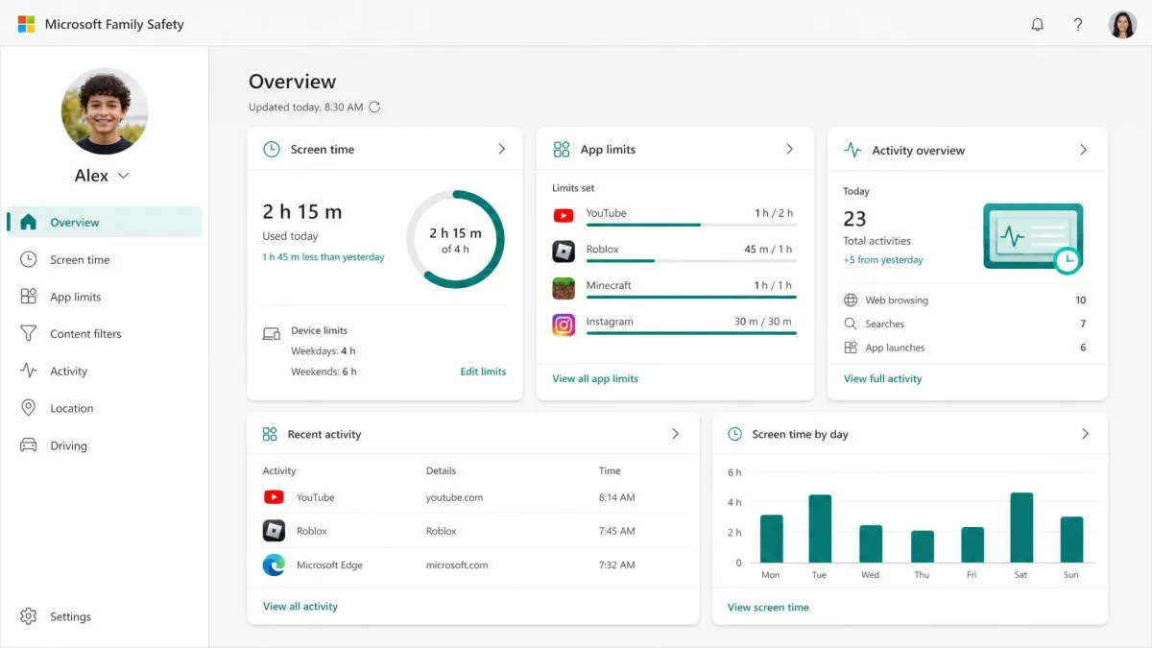1152x648 pixels.
Task: Open Activity in the sidebar
Action: 105,371
